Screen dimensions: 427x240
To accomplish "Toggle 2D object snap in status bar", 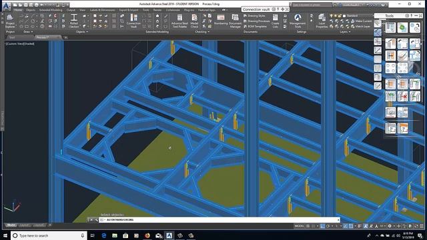I will click(351, 226).
